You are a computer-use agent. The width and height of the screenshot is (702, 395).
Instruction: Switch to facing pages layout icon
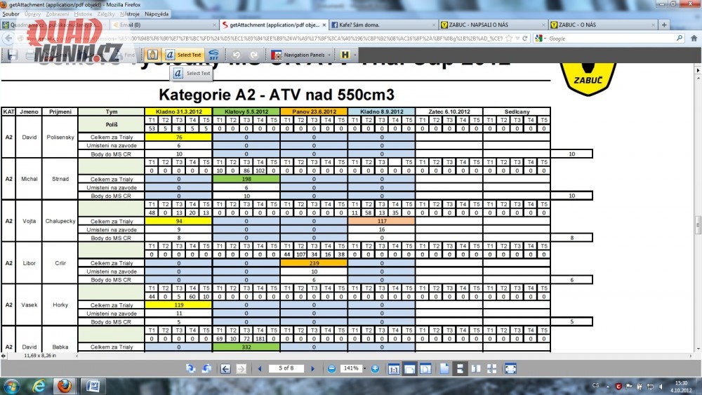[476, 368]
